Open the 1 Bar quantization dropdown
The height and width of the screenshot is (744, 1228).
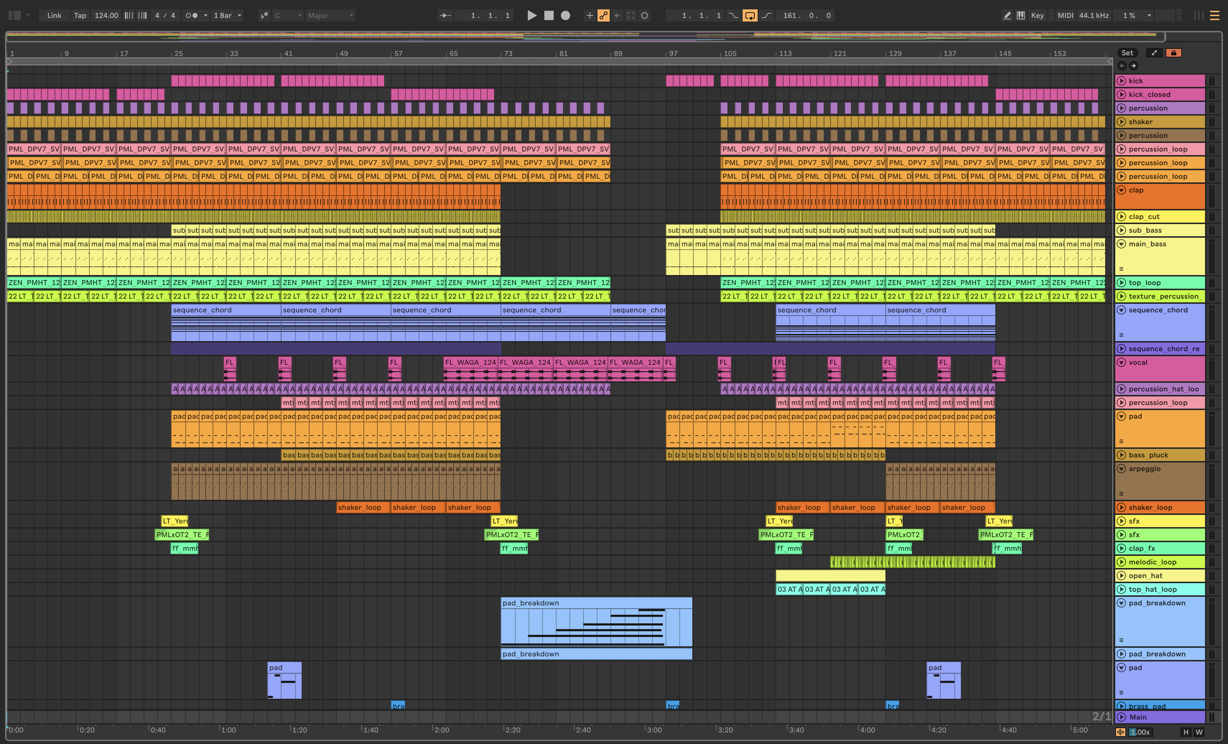tap(227, 15)
